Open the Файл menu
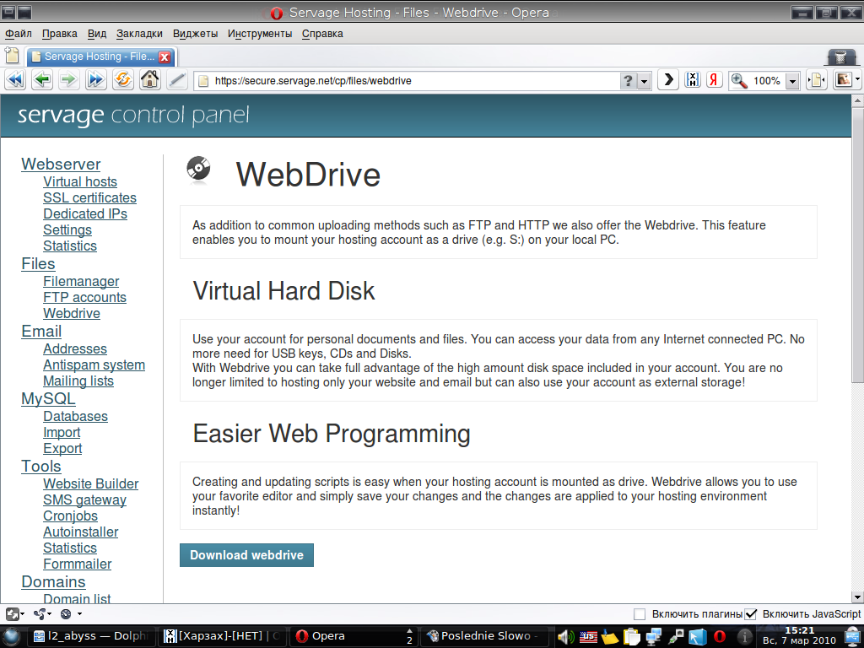The image size is (864, 648). coord(19,34)
